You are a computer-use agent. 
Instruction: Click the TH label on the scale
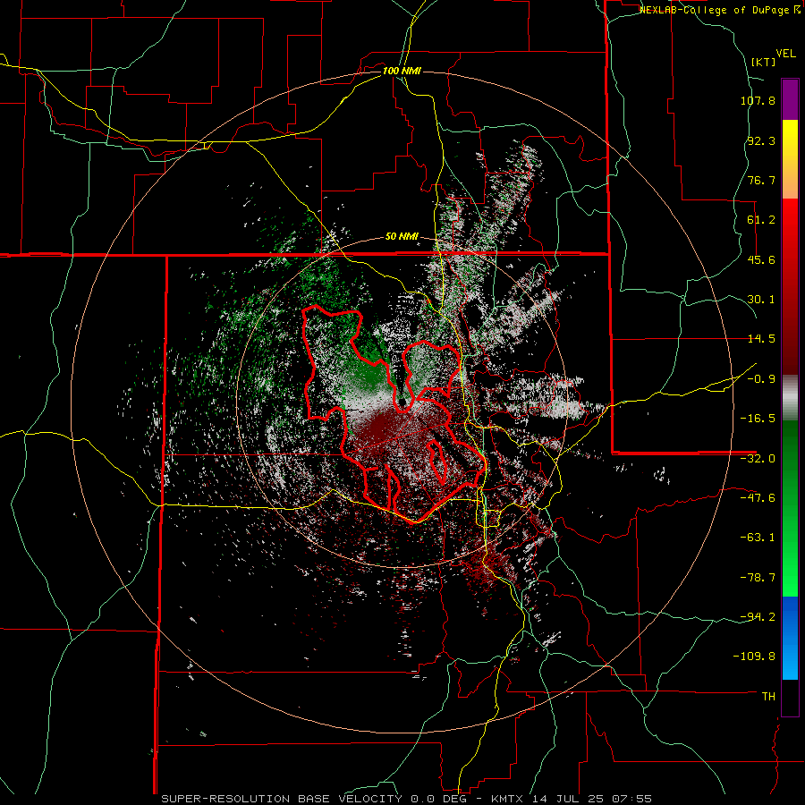pos(768,696)
